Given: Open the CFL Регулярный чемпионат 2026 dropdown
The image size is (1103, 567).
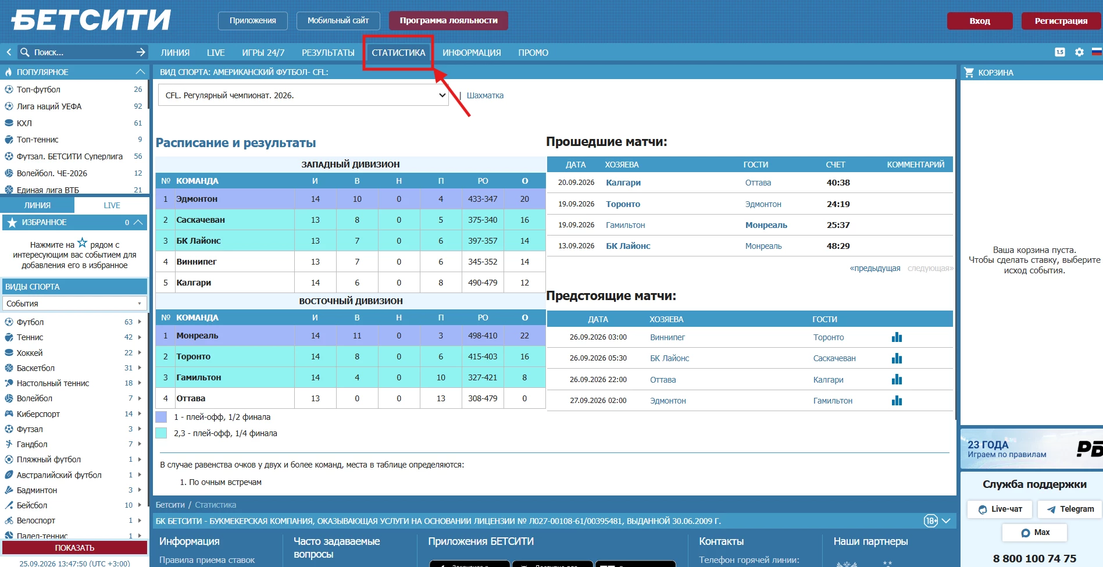Looking at the screenshot, I should (x=304, y=95).
